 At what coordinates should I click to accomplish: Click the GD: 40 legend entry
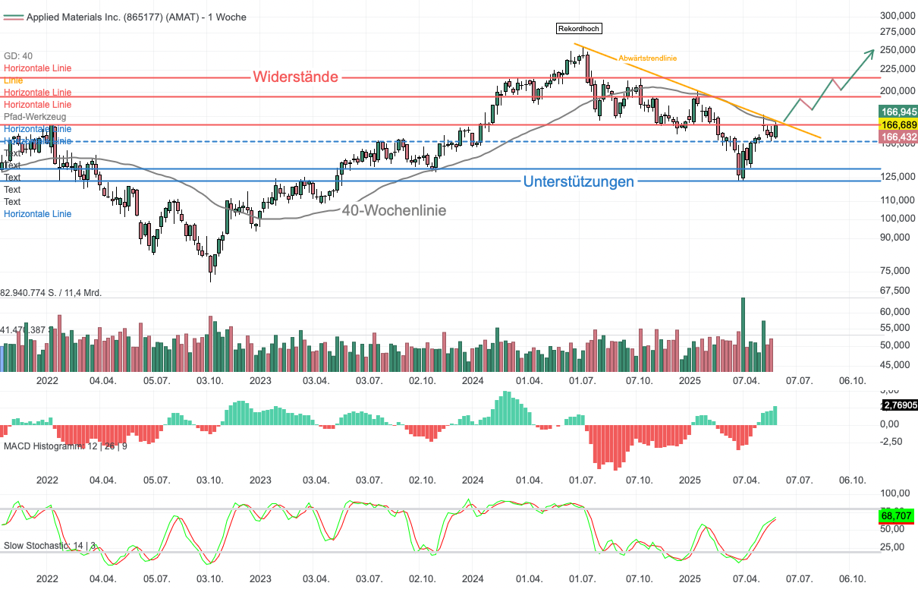click(x=18, y=56)
